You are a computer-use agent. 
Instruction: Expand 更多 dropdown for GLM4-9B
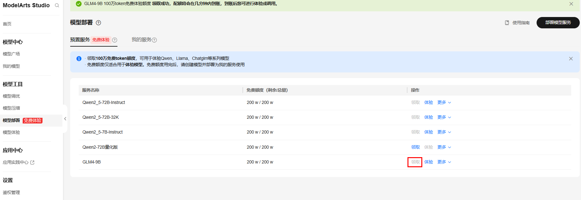click(x=444, y=162)
